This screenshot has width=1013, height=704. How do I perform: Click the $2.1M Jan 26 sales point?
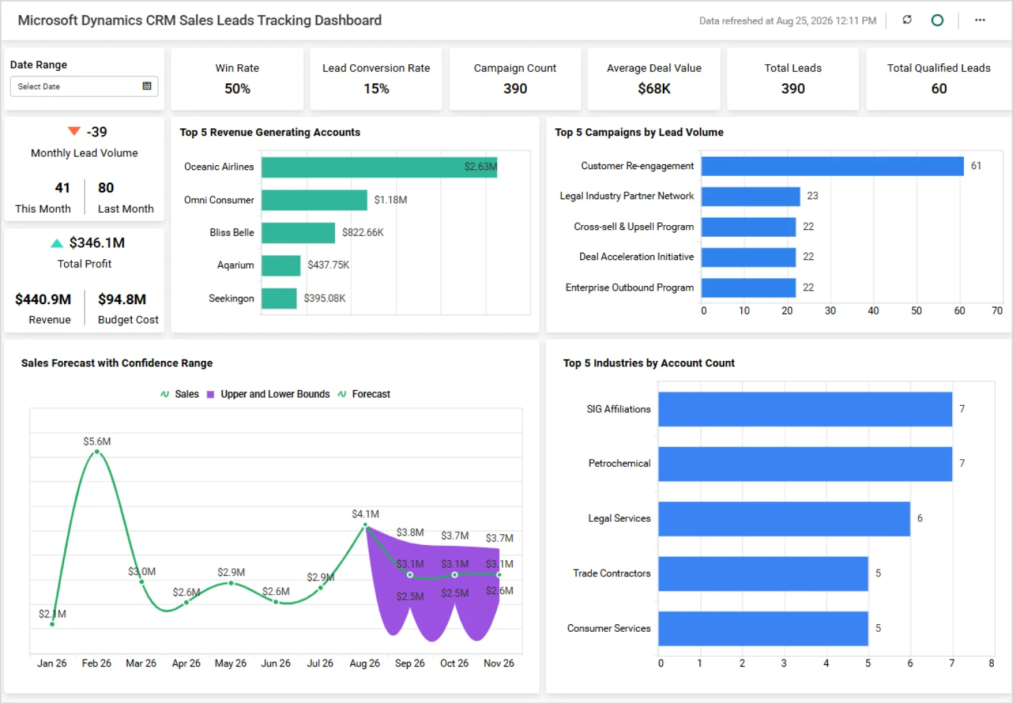coord(52,624)
